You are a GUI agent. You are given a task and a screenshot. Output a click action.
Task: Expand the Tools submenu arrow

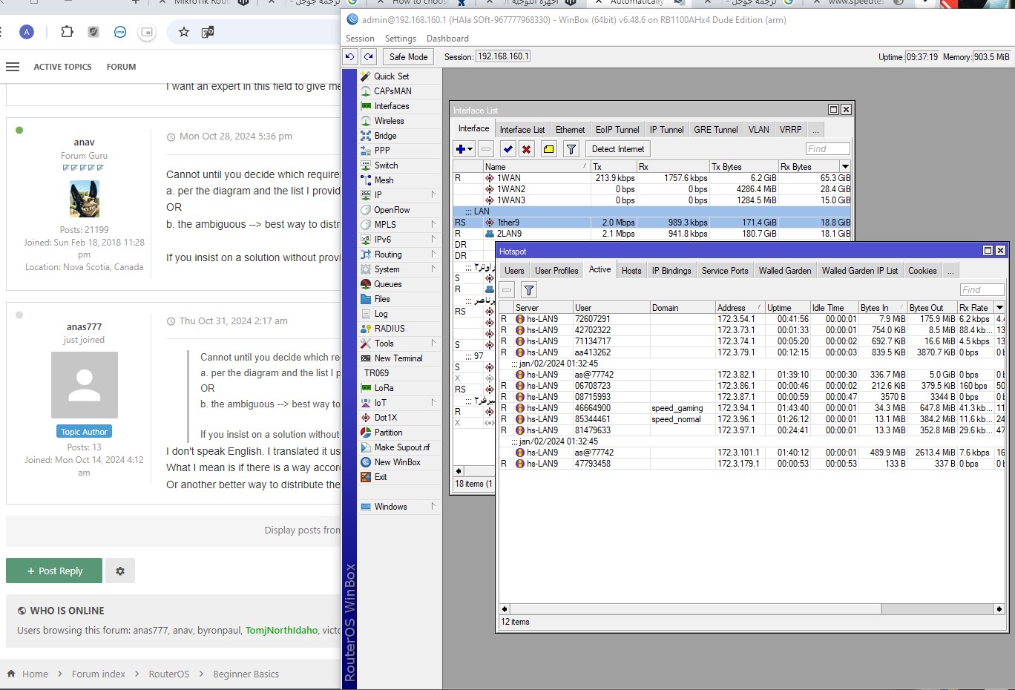point(433,343)
